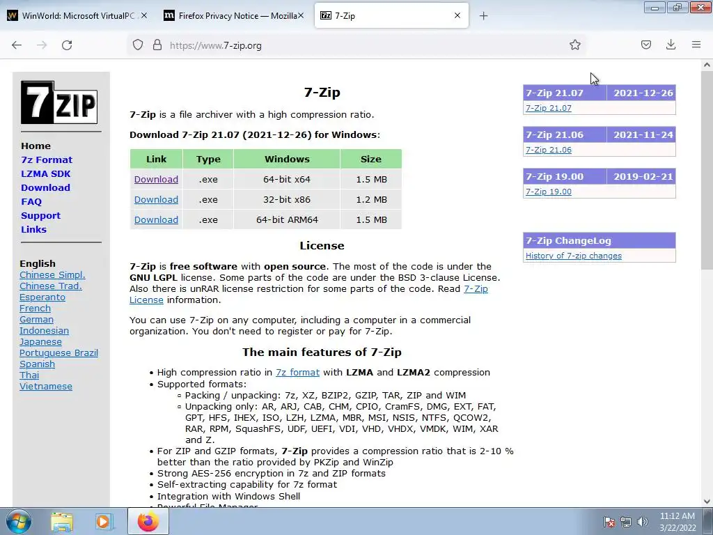
Task: Open the Pocket save icon
Action: coord(645,45)
